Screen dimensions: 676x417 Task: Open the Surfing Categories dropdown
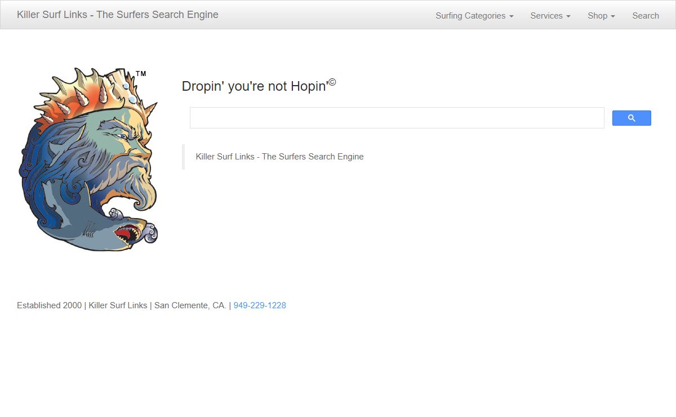[x=474, y=16]
